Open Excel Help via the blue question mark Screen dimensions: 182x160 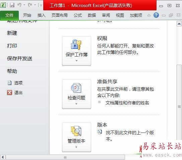(156, 15)
